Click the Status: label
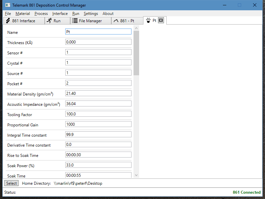Screen dimensions: 265x199 click(10, 192)
